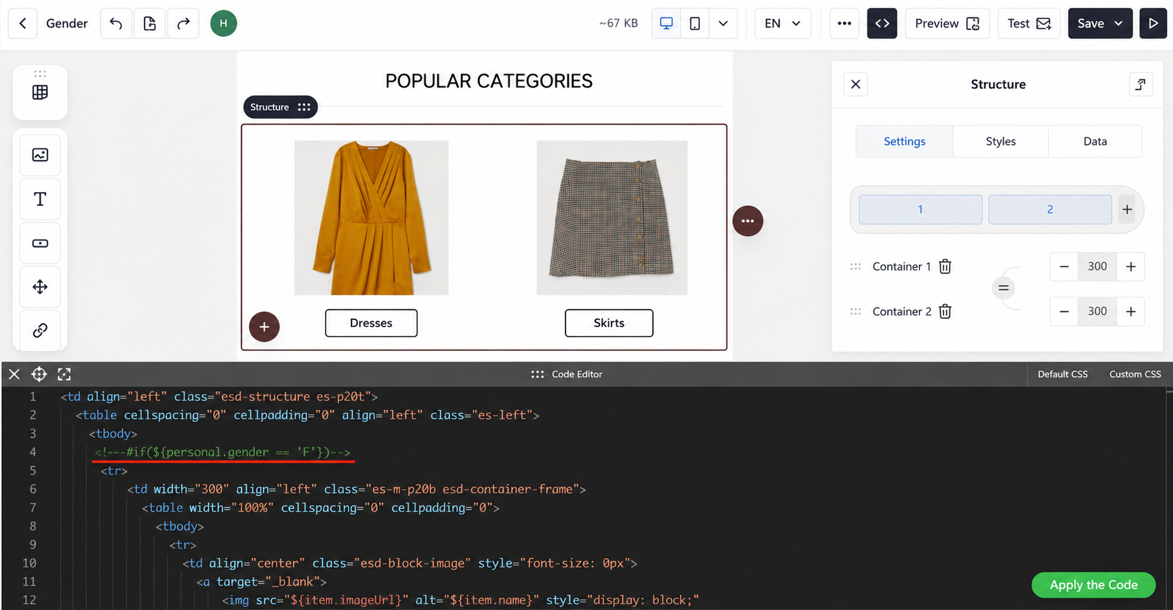Increase Container 2 width
The height and width of the screenshot is (610, 1173).
[1130, 311]
